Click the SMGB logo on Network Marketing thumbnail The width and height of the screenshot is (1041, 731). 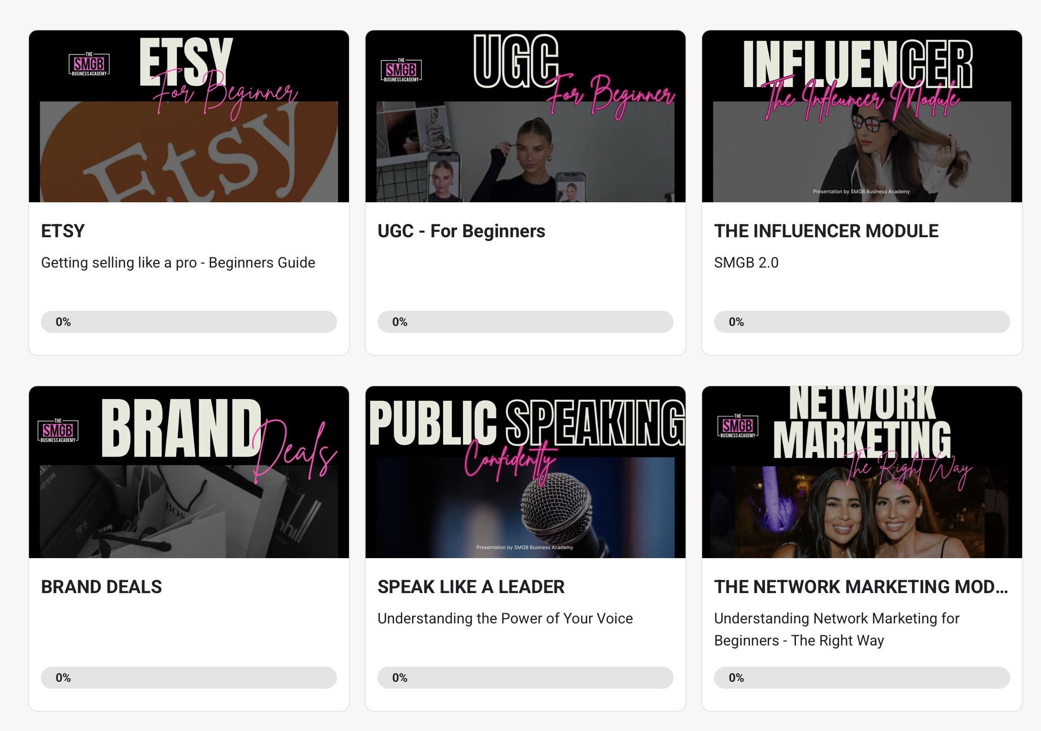coord(738,425)
